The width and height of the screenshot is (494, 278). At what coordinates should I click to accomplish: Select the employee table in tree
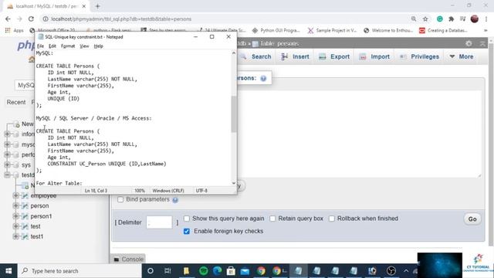click(43, 195)
